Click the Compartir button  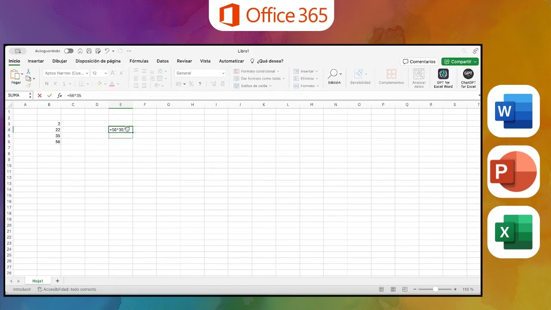point(460,62)
